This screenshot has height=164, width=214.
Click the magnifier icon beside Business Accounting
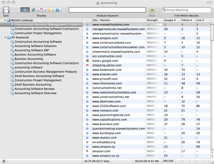click(12, 59)
